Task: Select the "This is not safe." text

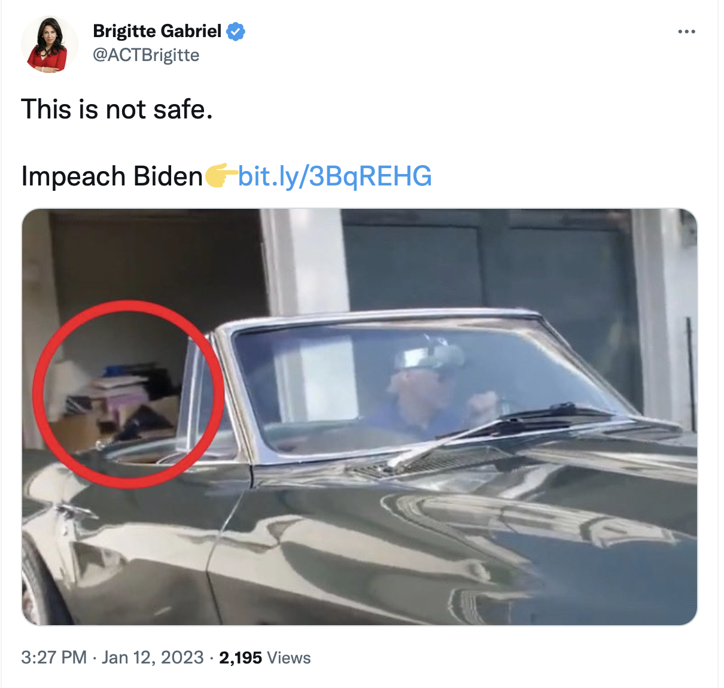Action: [x=117, y=109]
